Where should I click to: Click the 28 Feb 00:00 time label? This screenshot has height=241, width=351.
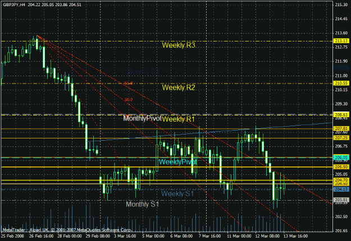click(70, 236)
